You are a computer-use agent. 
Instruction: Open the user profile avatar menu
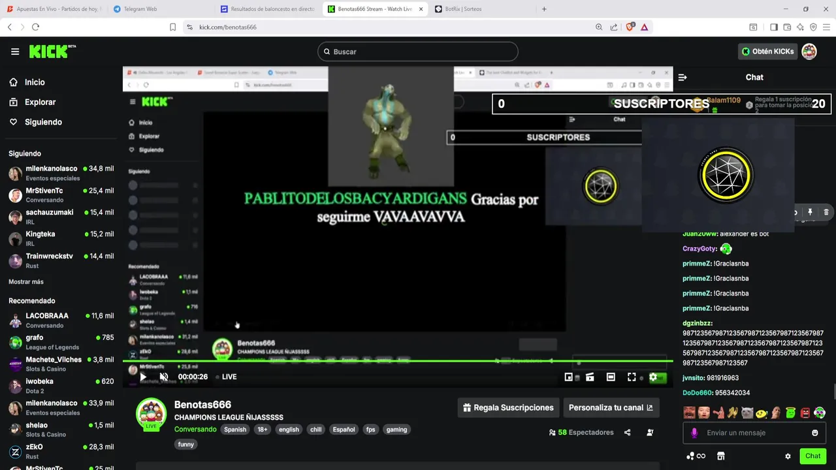809,52
